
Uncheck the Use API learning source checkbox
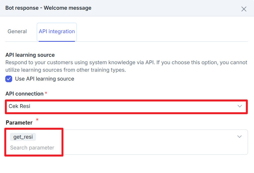(x=9, y=79)
